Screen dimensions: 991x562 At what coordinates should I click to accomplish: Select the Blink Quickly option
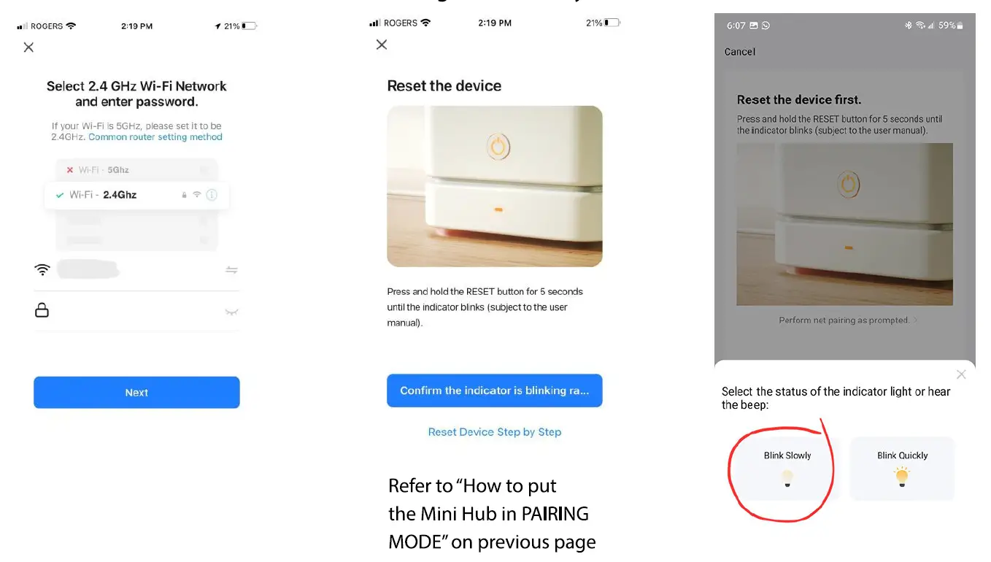click(x=902, y=468)
